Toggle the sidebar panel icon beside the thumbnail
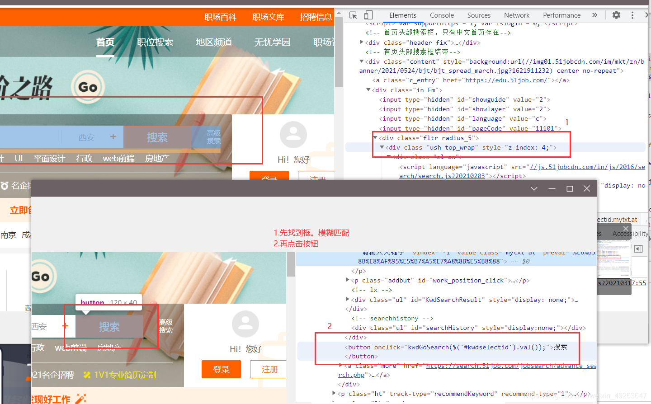651x404 pixels. (638, 249)
